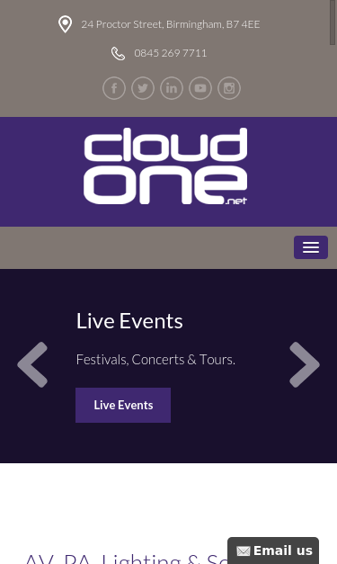Click the location pin icon
Viewport: 337px width, 564px height.
[x=65, y=24]
